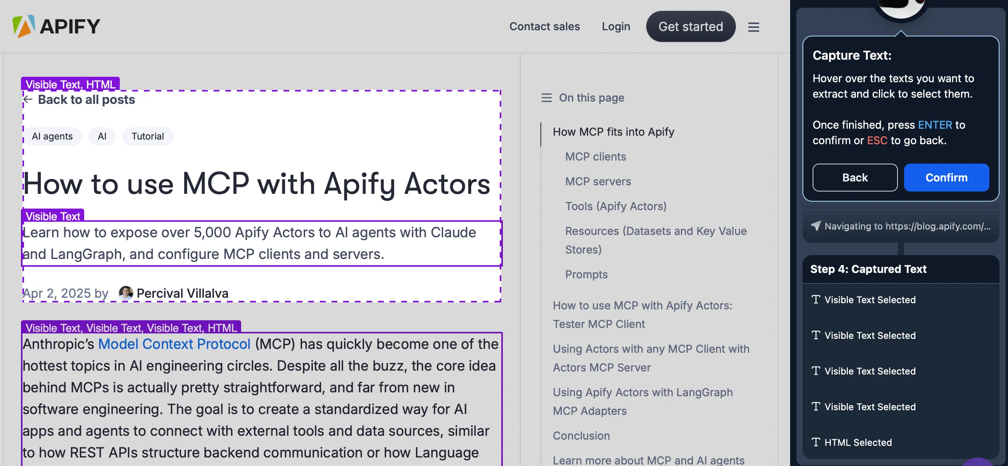This screenshot has width=1008, height=466.
Task: Click the Navigating to https://blog.apify.com step
Action: click(x=901, y=226)
